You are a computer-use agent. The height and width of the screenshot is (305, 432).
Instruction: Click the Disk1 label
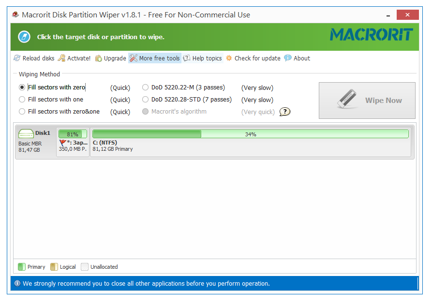pos(43,133)
